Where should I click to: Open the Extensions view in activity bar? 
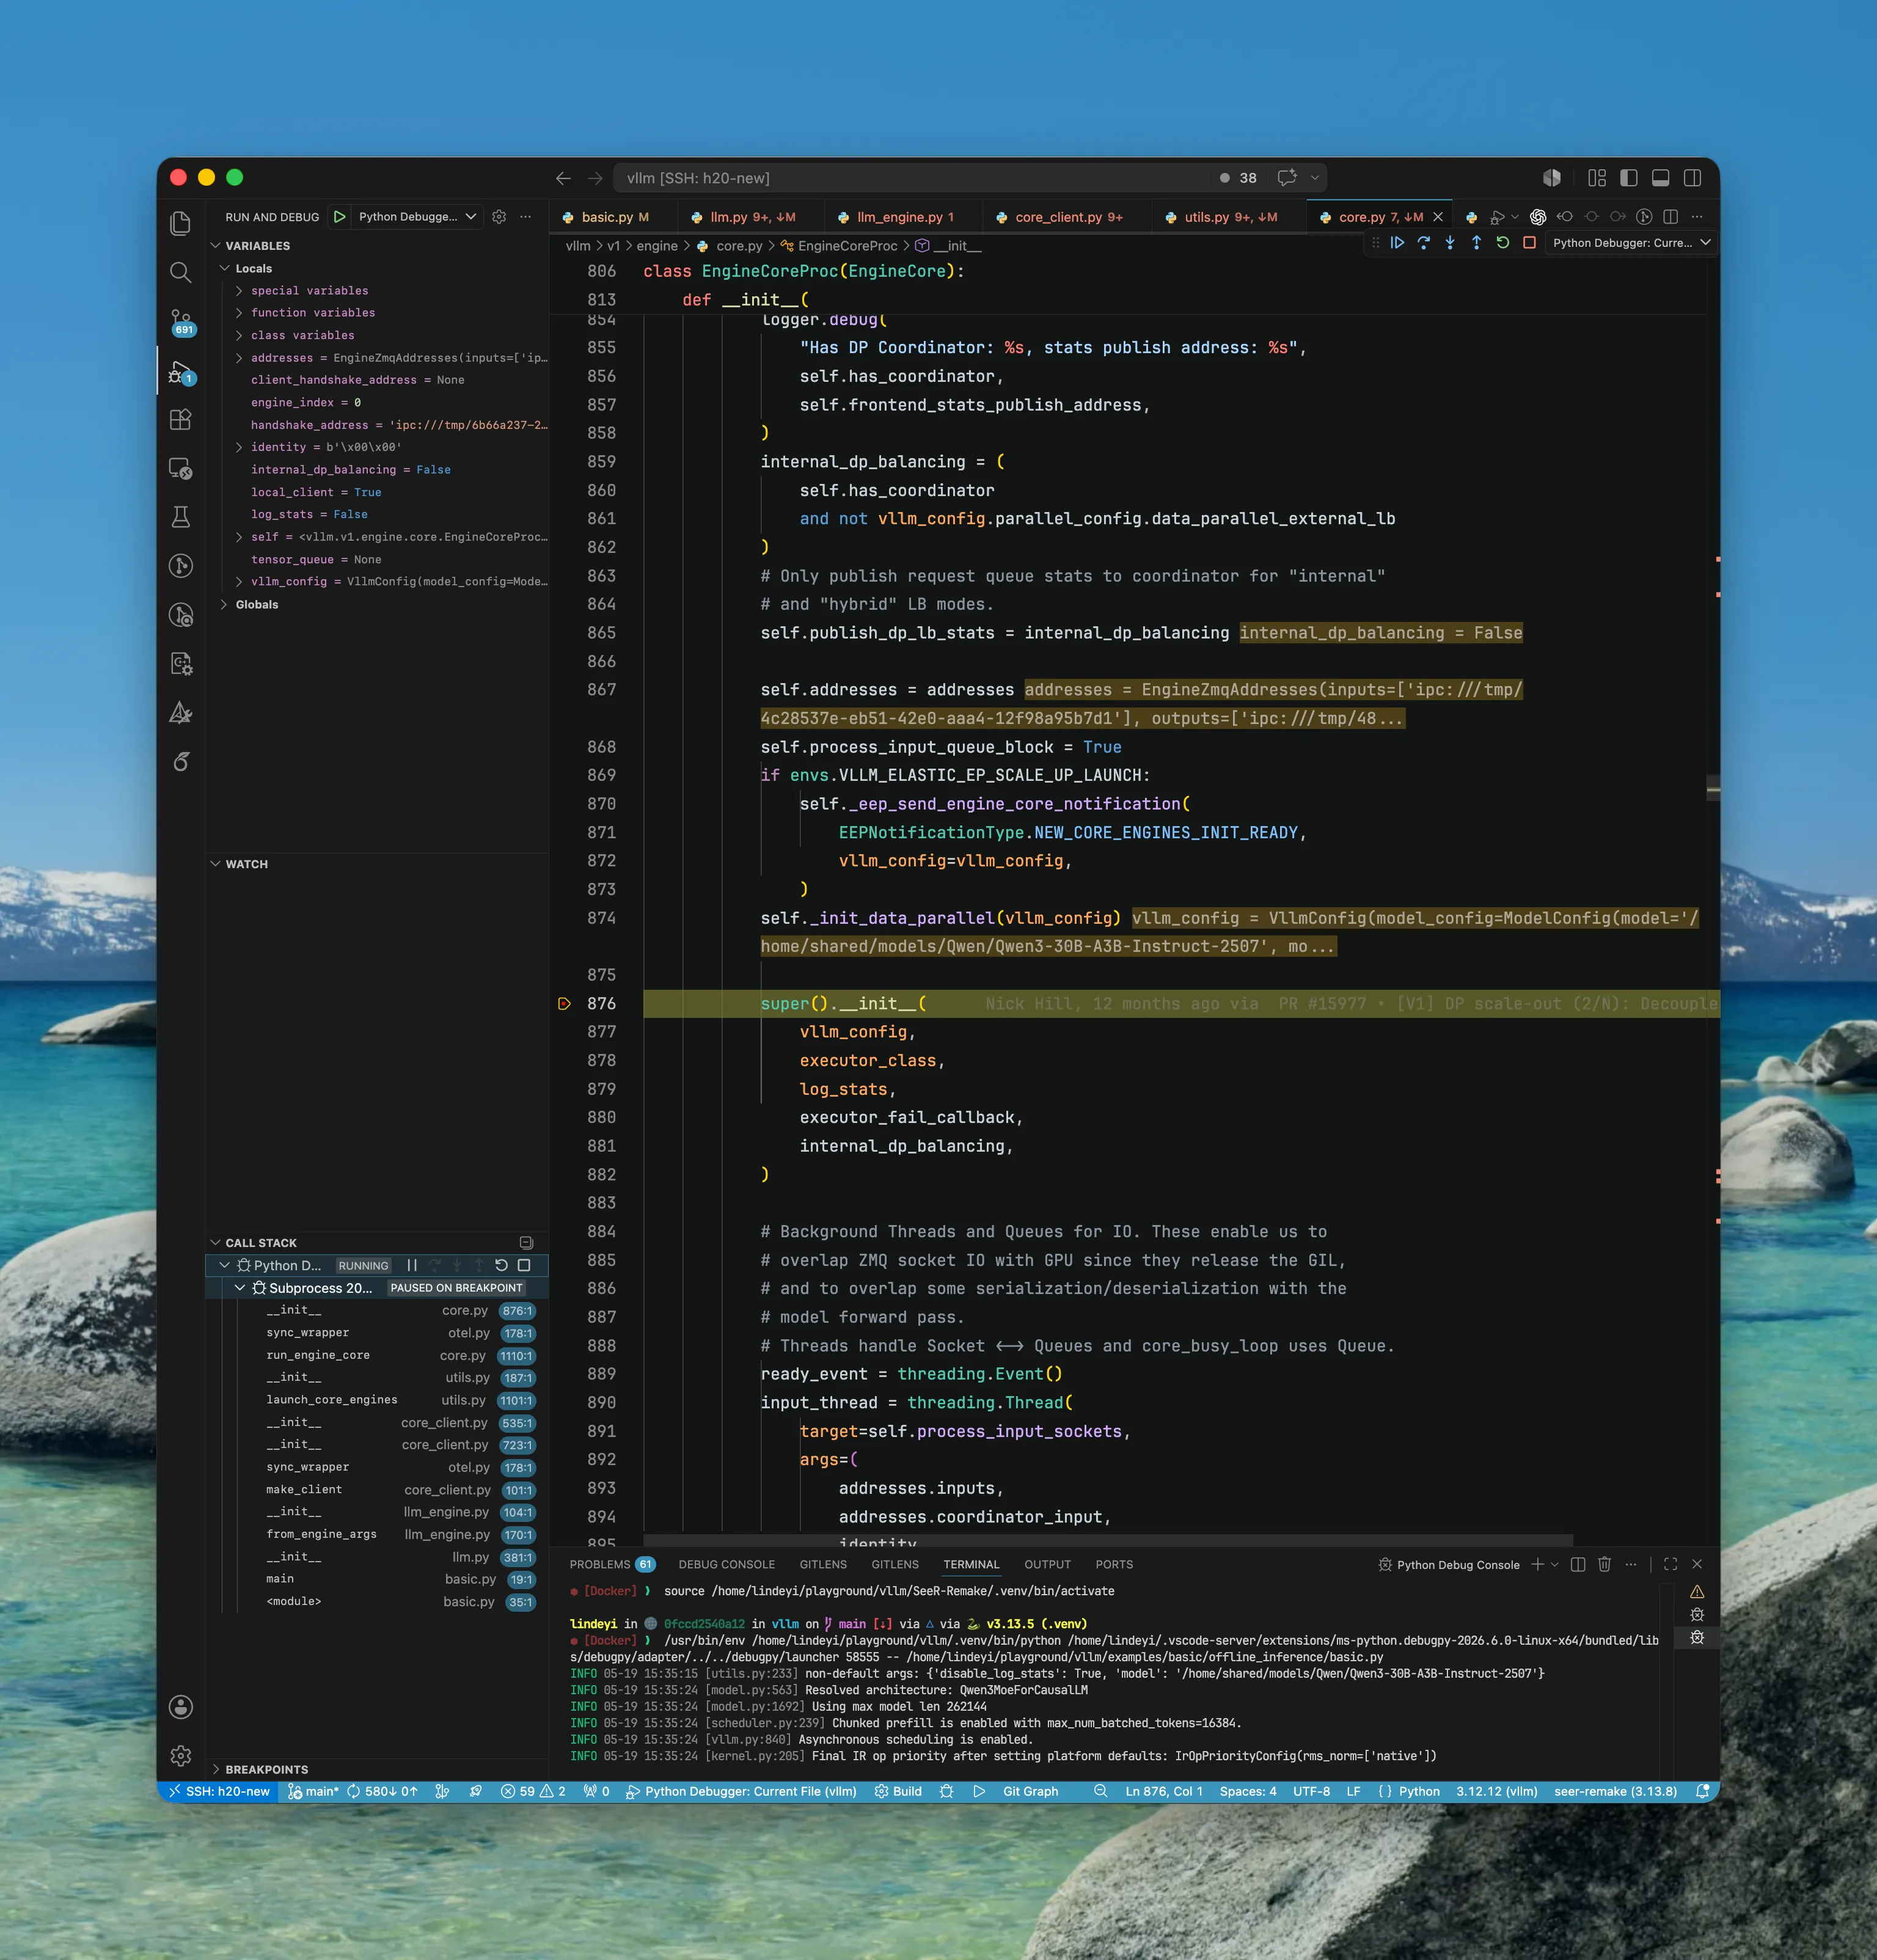181,419
